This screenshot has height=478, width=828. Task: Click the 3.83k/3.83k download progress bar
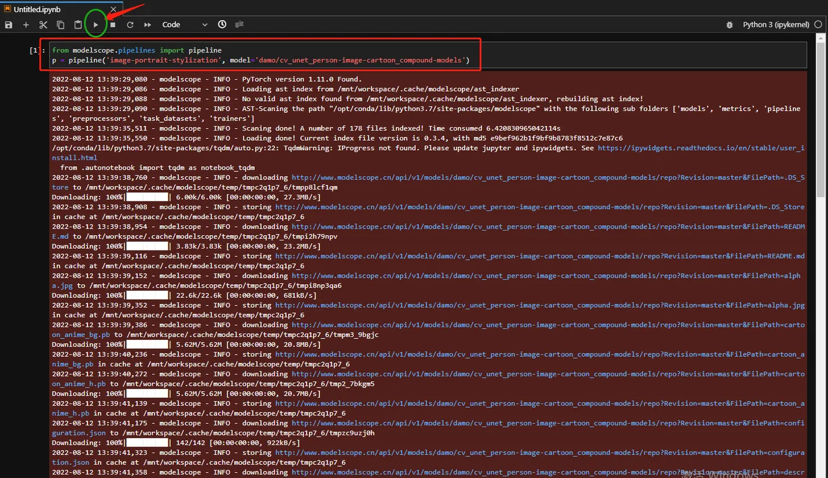147,246
